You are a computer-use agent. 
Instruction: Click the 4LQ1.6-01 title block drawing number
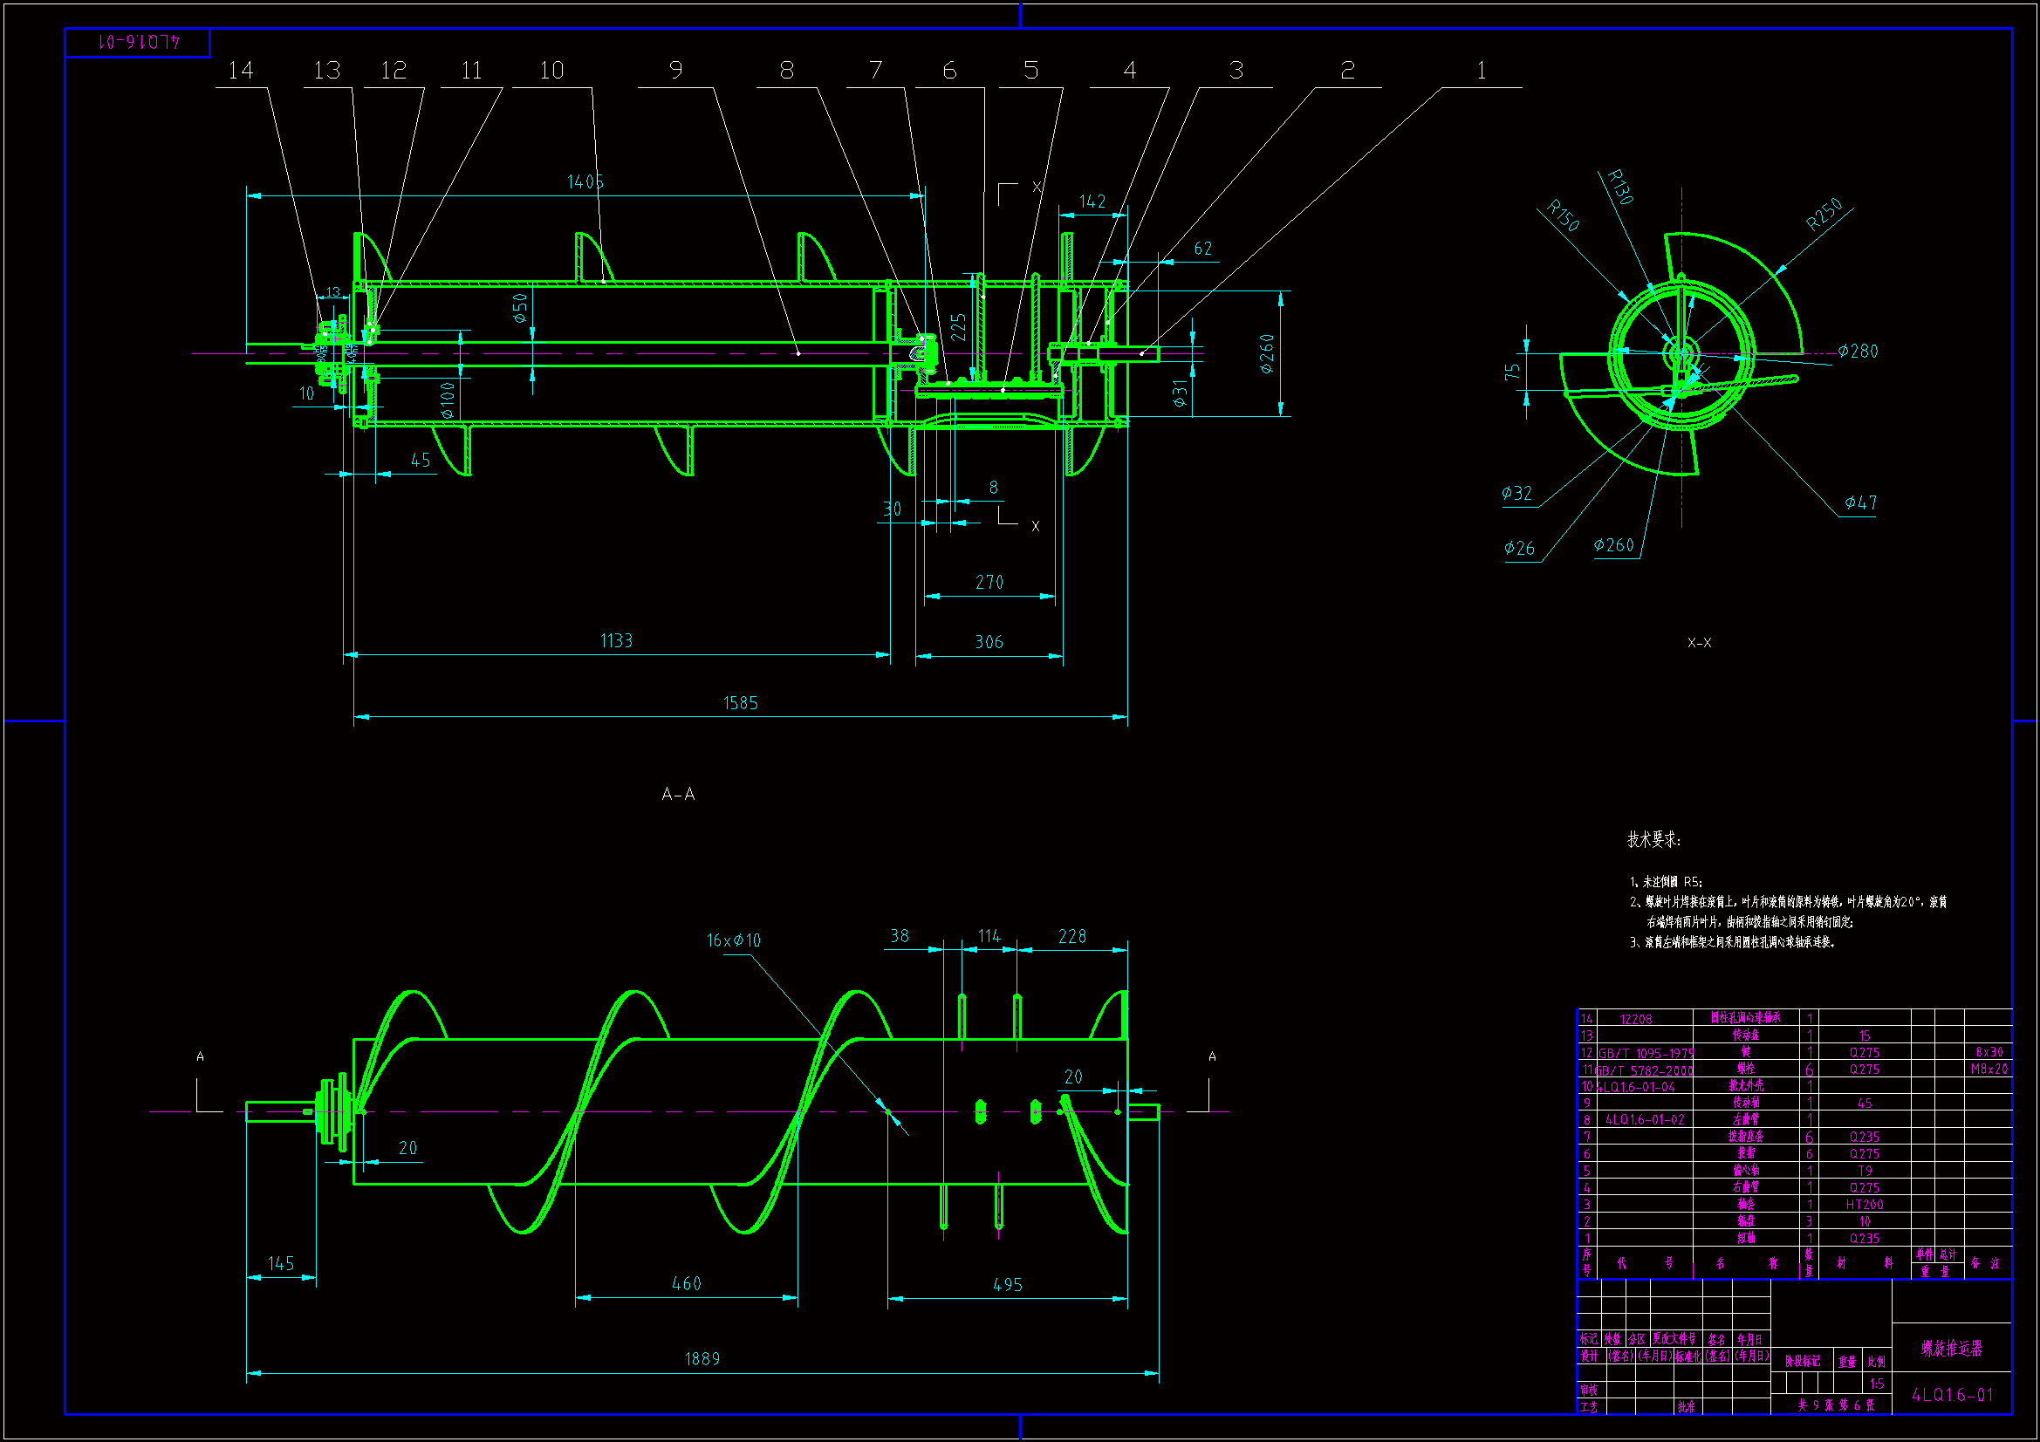coord(1952,1395)
